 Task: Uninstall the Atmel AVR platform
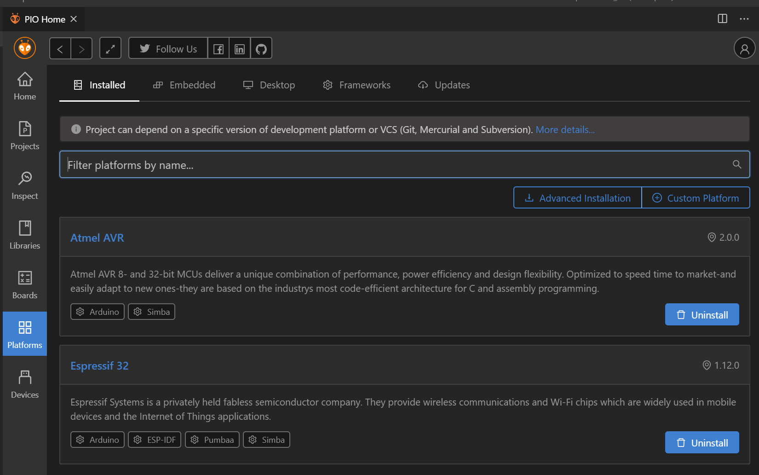pyautogui.click(x=702, y=314)
